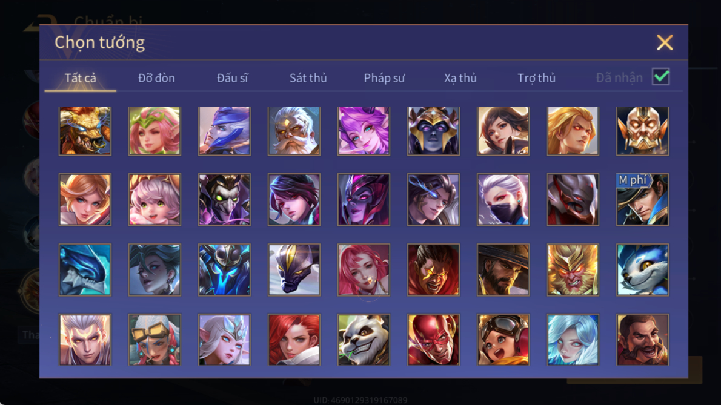This screenshot has width=721, height=405.
Task: Choose the red Flash hero portrait
Action: click(x=433, y=340)
